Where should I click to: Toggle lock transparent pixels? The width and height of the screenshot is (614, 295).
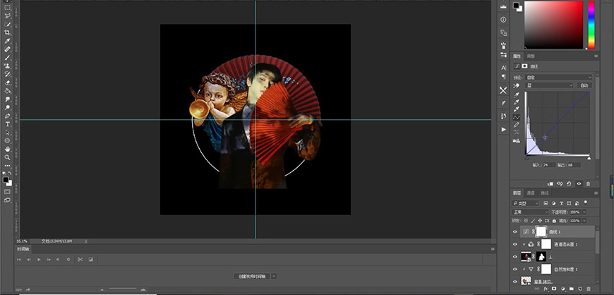[526, 221]
